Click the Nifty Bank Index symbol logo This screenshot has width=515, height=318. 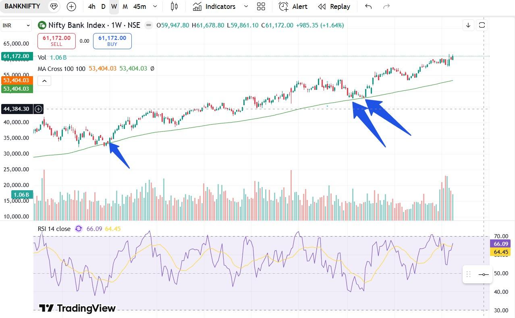pyautogui.click(x=42, y=25)
